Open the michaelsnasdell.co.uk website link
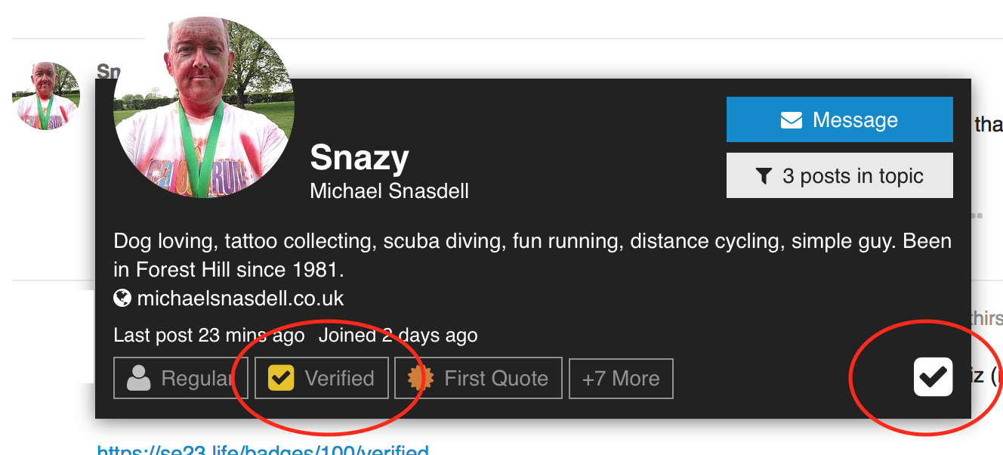The width and height of the screenshot is (1003, 455). pyautogui.click(x=240, y=299)
